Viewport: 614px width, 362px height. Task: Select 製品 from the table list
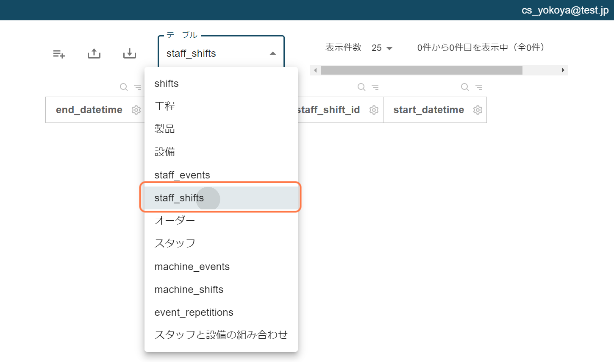pyautogui.click(x=221, y=129)
